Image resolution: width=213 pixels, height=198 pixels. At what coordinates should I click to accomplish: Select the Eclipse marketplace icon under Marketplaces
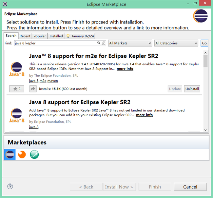pos(10,155)
